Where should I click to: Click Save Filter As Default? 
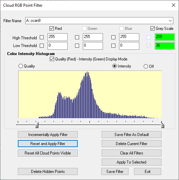(x=132, y=135)
